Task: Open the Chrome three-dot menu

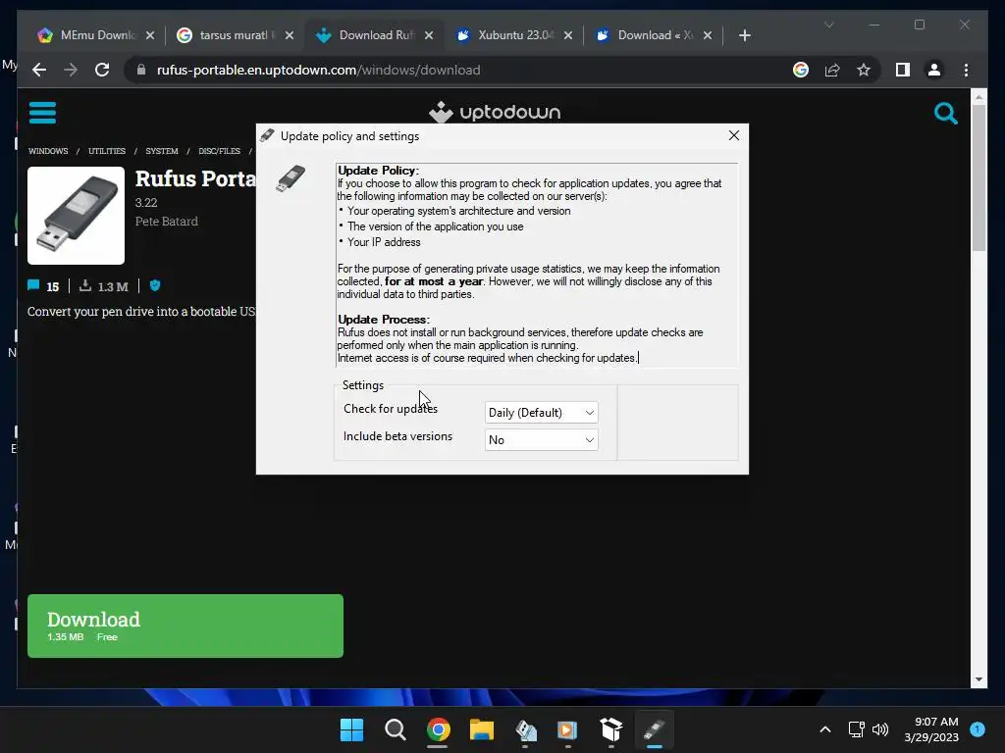Action: (966, 70)
